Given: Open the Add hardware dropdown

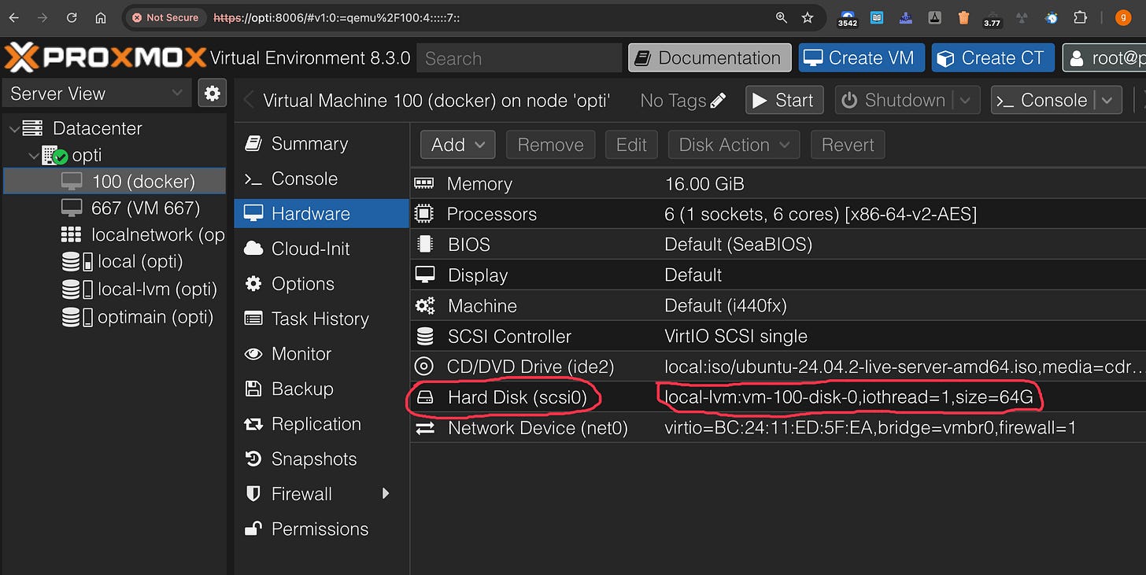Looking at the screenshot, I should point(458,145).
